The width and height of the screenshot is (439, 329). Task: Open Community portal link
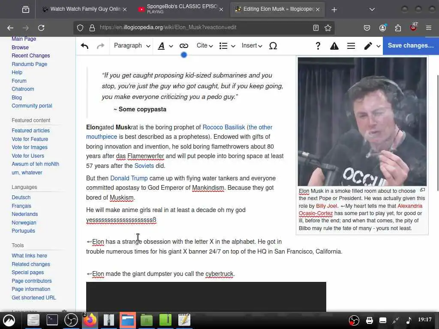pyautogui.click(x=32, y=106)
